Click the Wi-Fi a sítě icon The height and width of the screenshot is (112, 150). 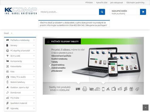pos(8,56)
